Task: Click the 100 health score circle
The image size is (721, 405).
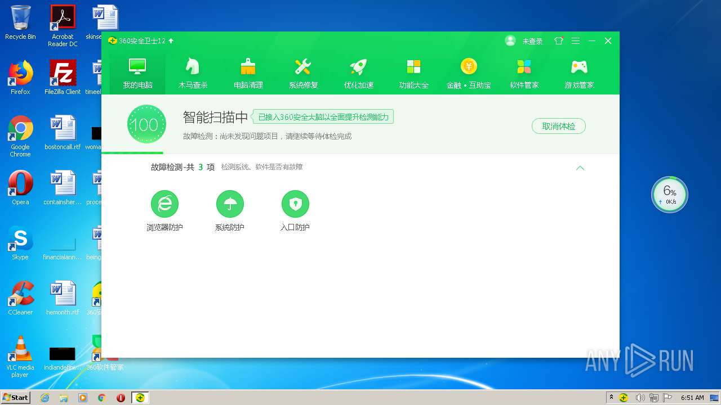Action: coord(146,124)
